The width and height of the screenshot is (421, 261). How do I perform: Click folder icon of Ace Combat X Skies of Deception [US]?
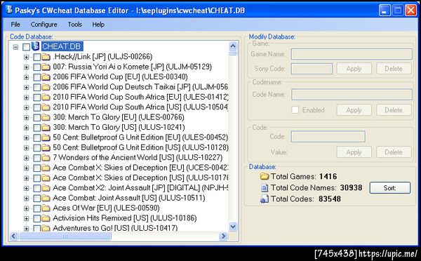46,178
